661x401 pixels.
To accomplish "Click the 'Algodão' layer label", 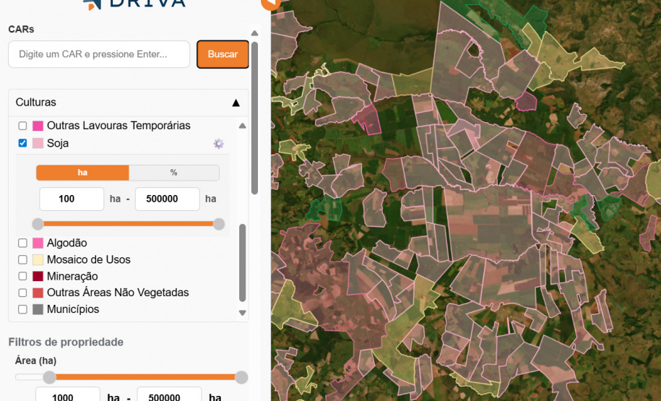I will (x=67, y=243).
